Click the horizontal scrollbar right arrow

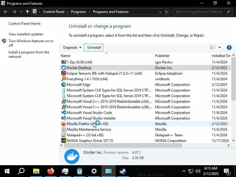click(x=228, y=145)
